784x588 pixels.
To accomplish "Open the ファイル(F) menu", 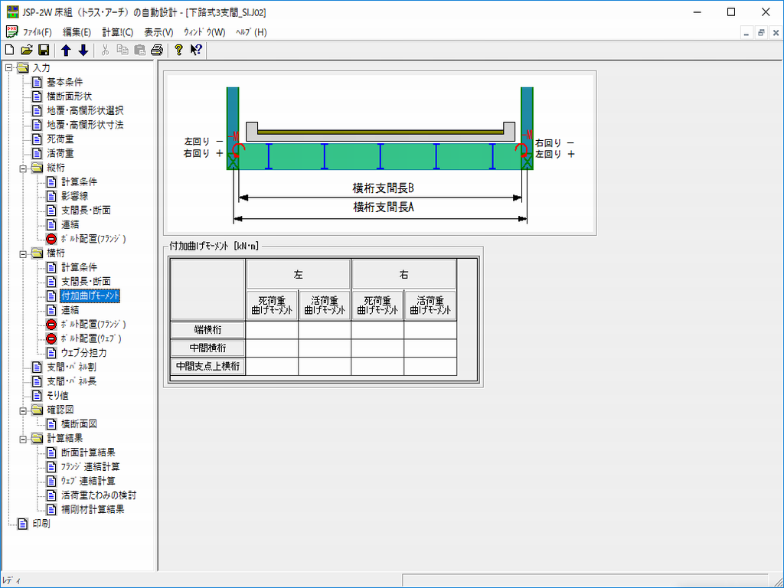I will tap(38, 32).
